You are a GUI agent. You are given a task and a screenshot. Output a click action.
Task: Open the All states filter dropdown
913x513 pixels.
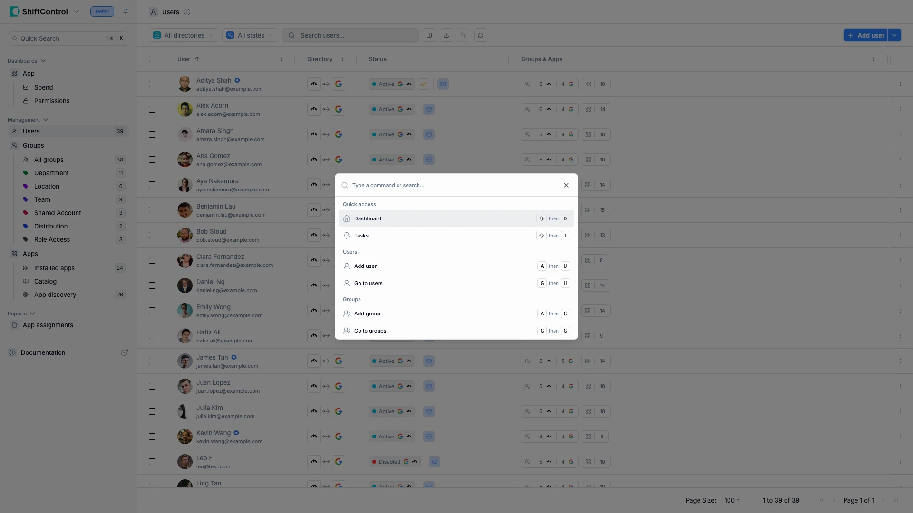click(250, 35)
